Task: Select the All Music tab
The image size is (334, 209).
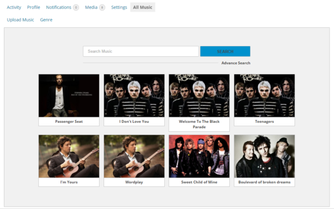Action: coord(143,7)
